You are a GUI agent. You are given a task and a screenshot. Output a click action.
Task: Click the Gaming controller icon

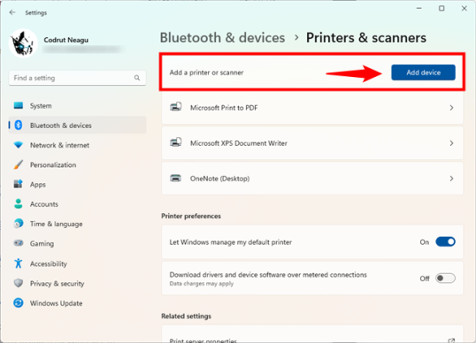click(19, 243)
